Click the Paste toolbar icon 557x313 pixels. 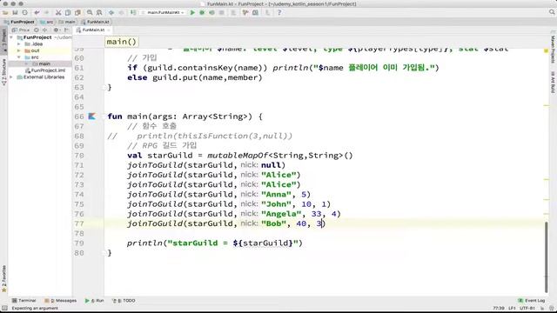[77, 12]
